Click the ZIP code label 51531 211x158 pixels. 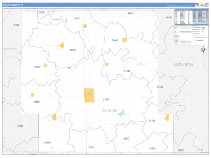(152, 121)
